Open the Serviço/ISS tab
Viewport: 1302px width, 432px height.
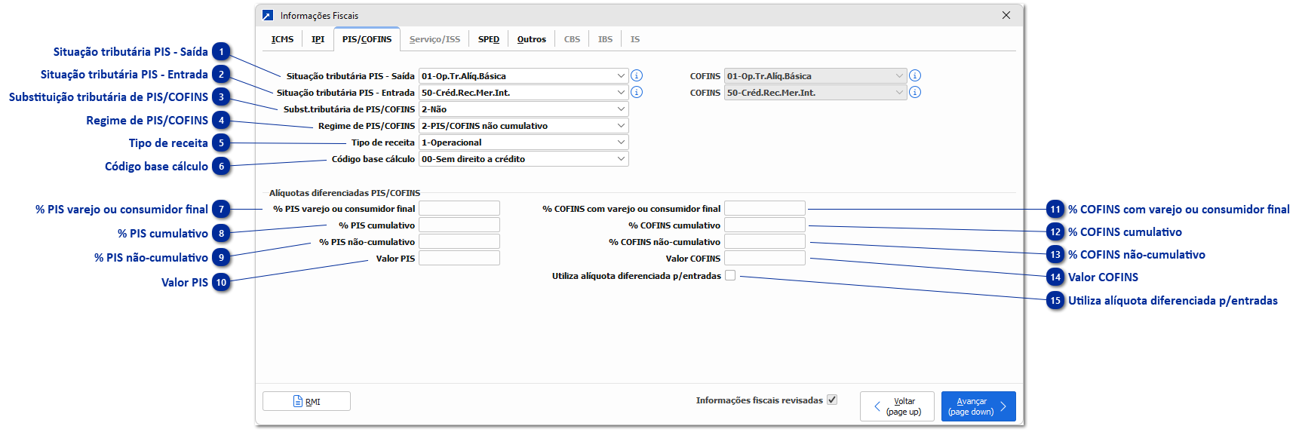point(435,39)
